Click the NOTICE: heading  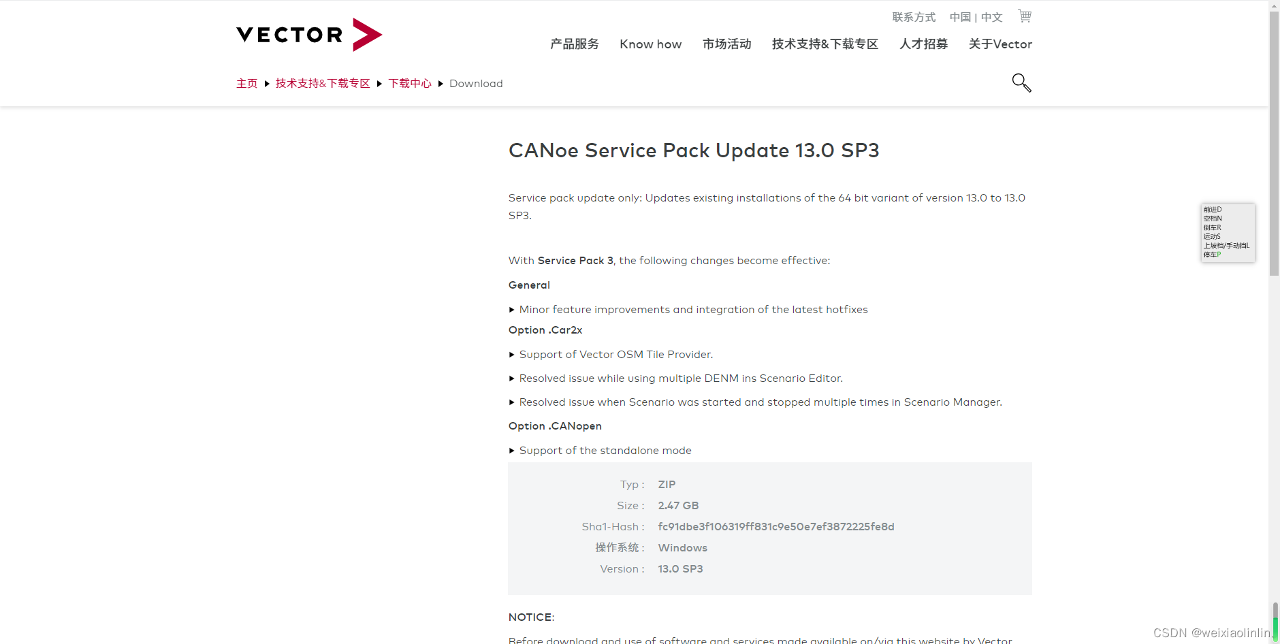[531, 617]
